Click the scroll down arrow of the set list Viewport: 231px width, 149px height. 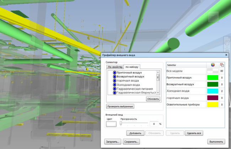(x=158, y=93)
